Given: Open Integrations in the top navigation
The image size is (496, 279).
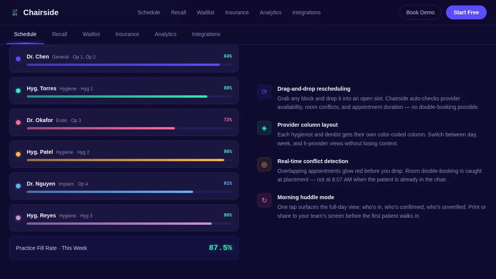Looking at the screenshot, I should tap(307, 12).
